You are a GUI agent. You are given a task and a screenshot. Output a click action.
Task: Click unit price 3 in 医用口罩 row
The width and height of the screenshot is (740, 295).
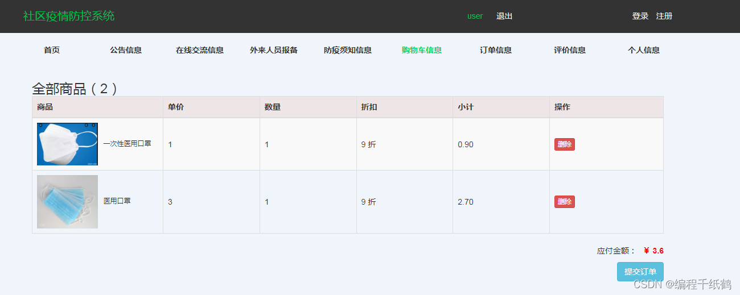click(170, 202)
